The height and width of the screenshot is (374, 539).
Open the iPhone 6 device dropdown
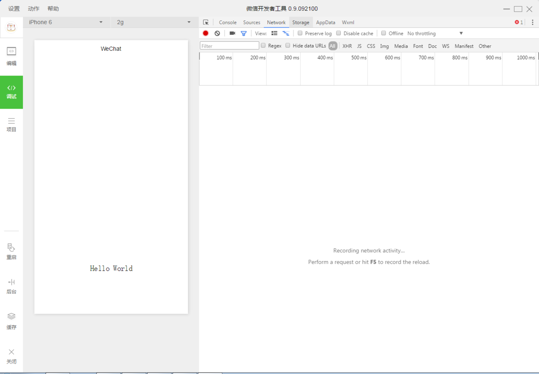(66, 22)
